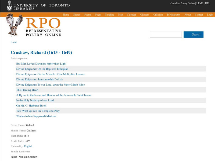Open the Poets menu item
Image resolution: width=215 pixels, height=161 pixels.
(98, 15)
